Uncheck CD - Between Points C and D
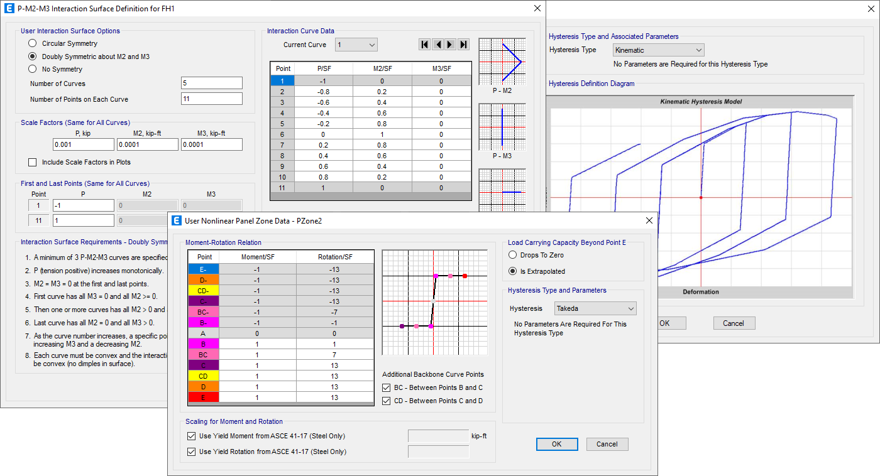 pyautogui.click(x=386, y=401)
